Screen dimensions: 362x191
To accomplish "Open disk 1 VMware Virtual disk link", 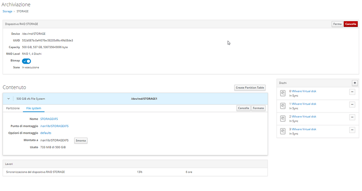I will point(304,104).
